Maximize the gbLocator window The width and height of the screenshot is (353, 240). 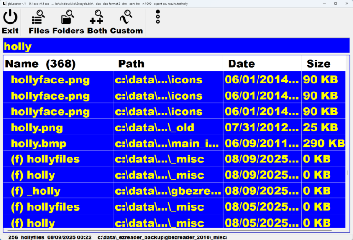coord(335,3)
